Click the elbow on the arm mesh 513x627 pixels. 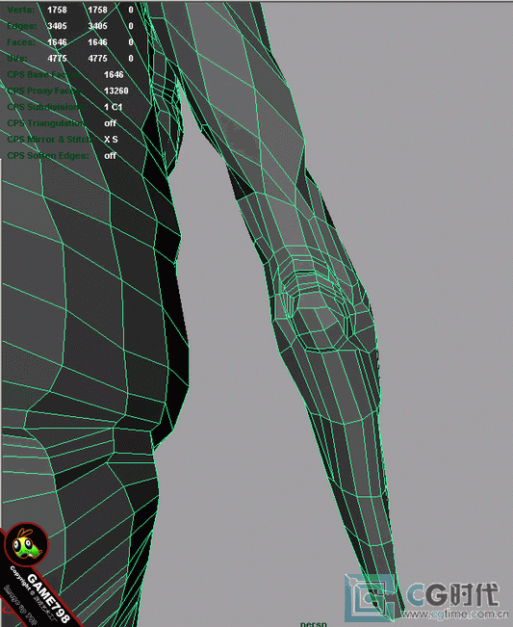[x=321, y=304]
